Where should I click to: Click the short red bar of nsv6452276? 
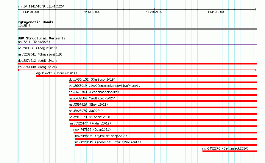(230, 151)
